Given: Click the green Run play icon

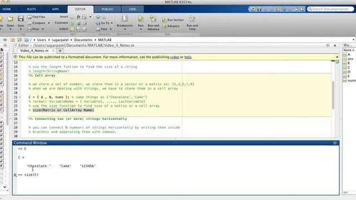Looking at the screenshot, I should pos(141,18).
